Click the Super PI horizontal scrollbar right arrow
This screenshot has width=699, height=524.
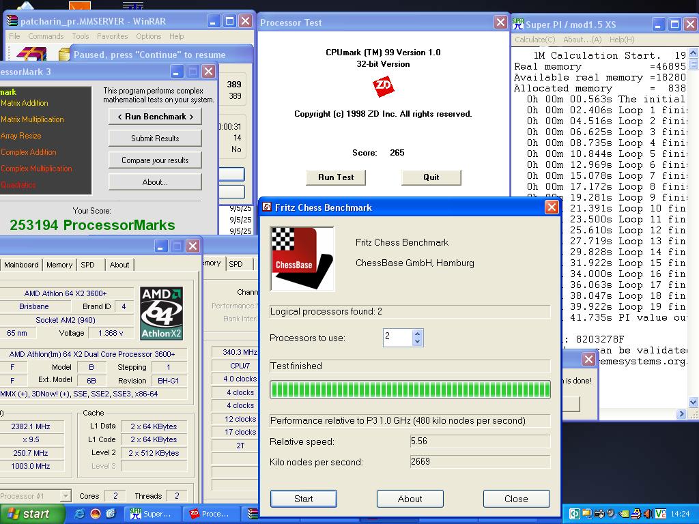[681, 414]
